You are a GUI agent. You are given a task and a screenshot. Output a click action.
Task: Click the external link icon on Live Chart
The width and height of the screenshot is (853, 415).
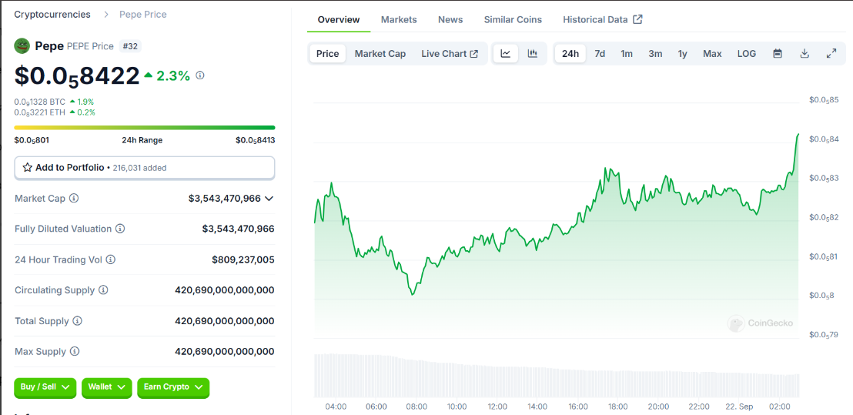coord(474,54)
